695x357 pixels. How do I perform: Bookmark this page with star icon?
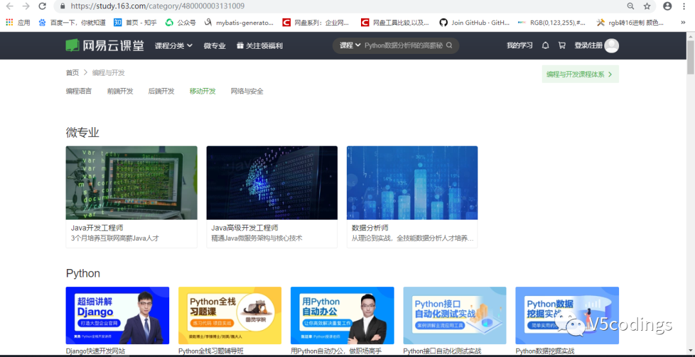(647, 6)
